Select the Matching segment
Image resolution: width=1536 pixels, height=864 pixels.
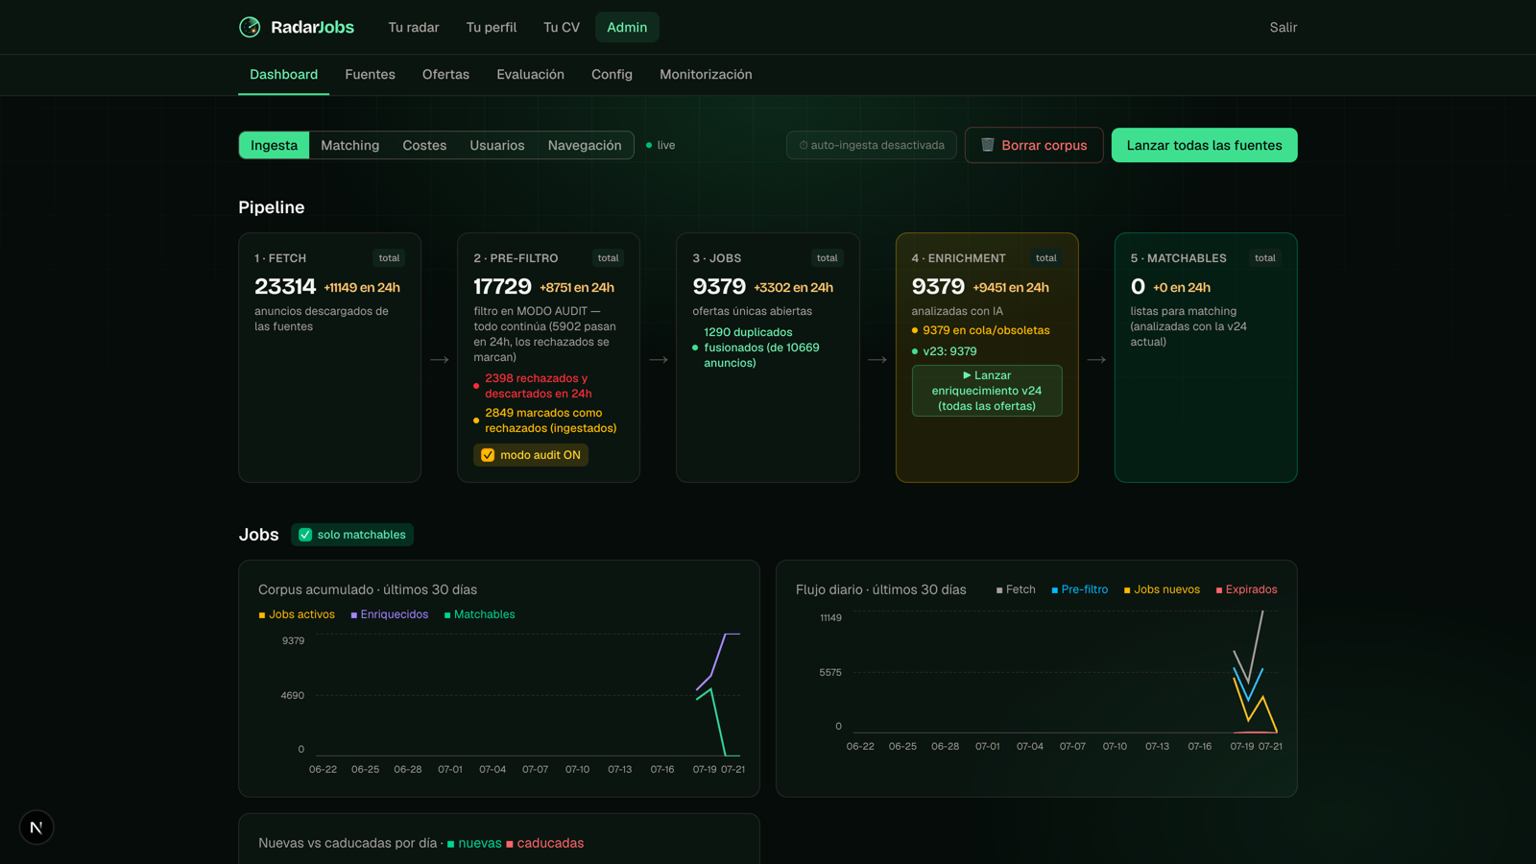350,145
